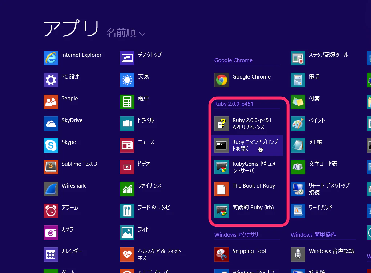Switch to デスクトップ desktop tile
Viewport: 371px width, 273px height.
coord(141,58)
